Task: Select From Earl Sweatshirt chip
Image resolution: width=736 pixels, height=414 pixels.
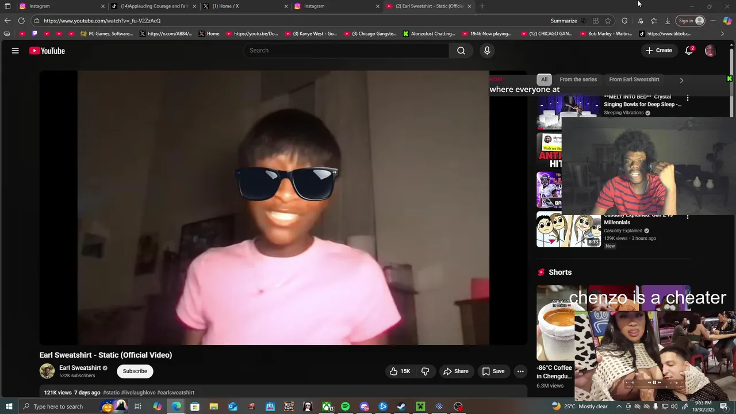Action: 634,79
